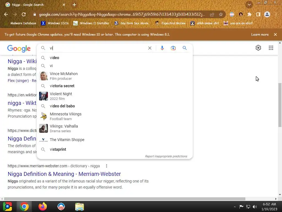282x212 pixels.
Task: Open Chrome's three-dot menu
Action: [276, 14]
